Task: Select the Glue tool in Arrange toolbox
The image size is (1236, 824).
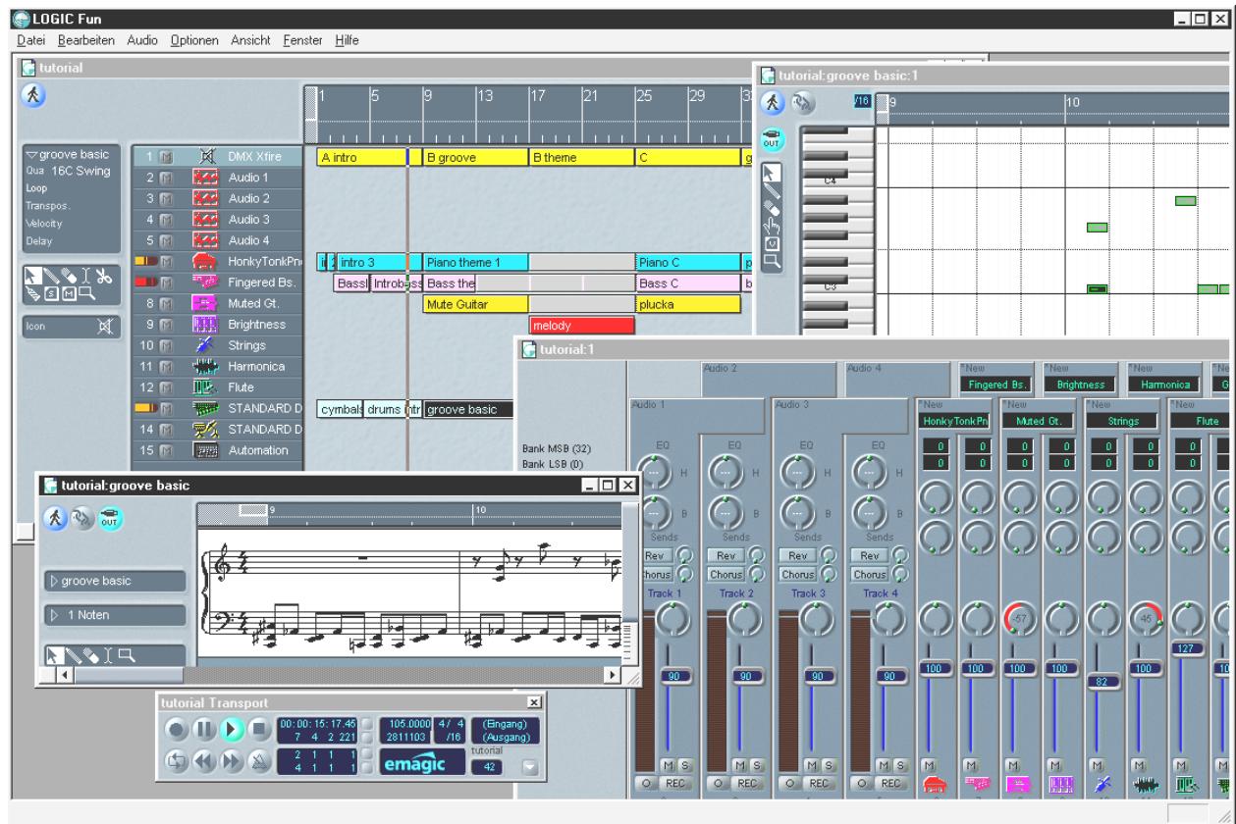Action: coord(31,293)
